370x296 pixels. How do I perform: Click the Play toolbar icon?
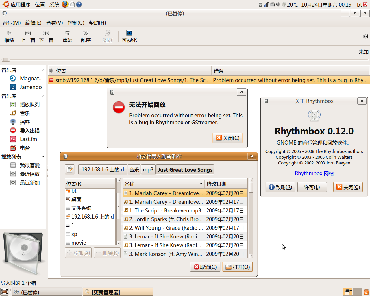pyautogui.click(x=9, y=36)
